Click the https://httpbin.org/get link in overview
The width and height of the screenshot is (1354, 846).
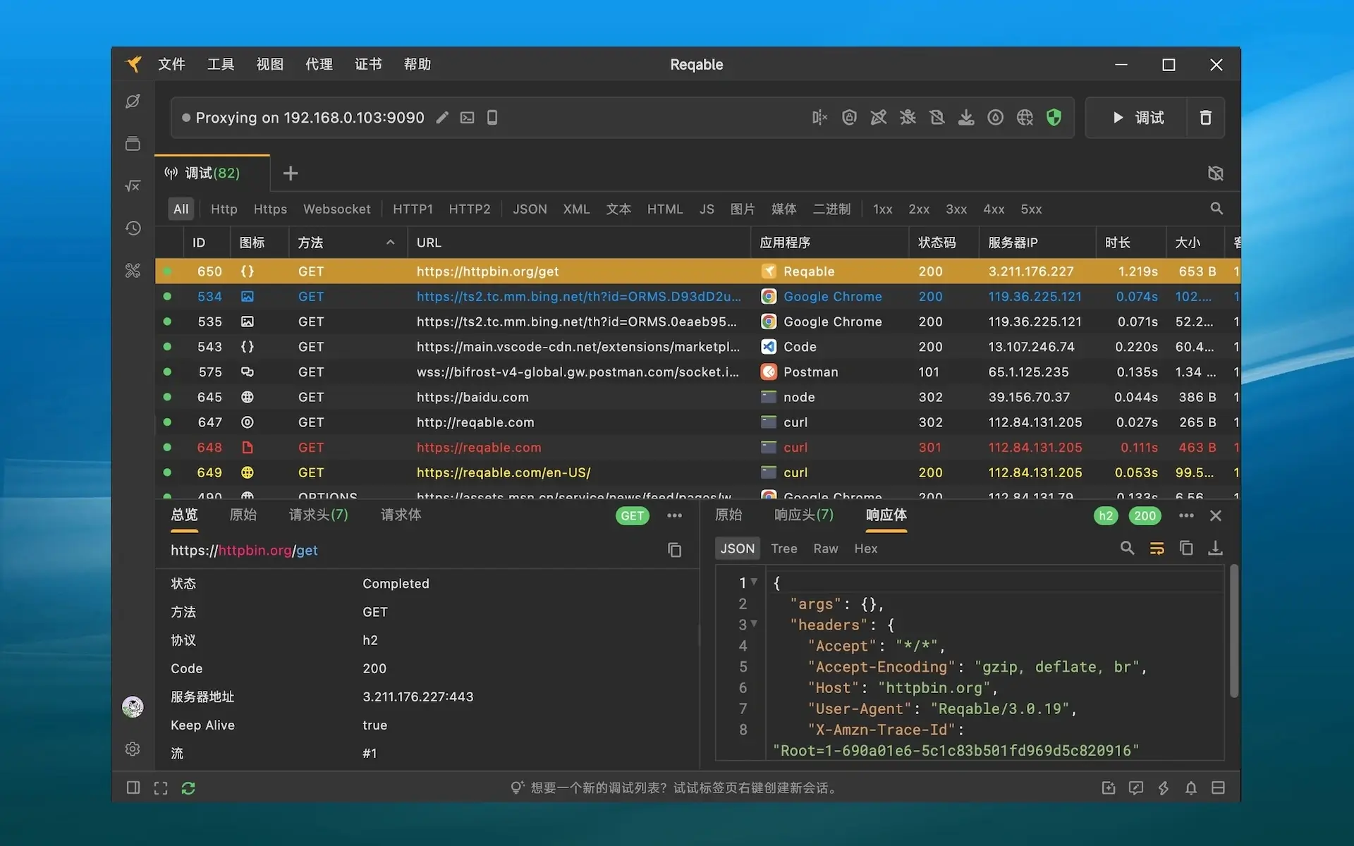[x=245, y=550]
